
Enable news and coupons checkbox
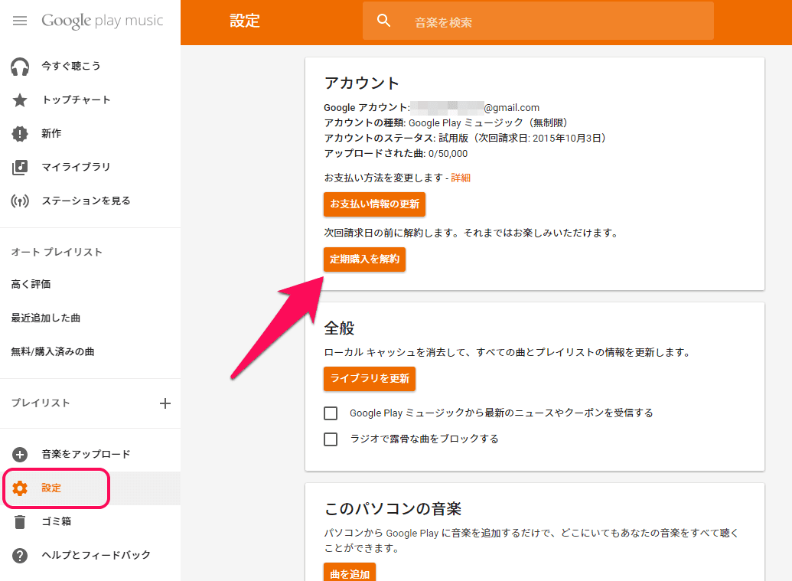[x=331, y=413]
